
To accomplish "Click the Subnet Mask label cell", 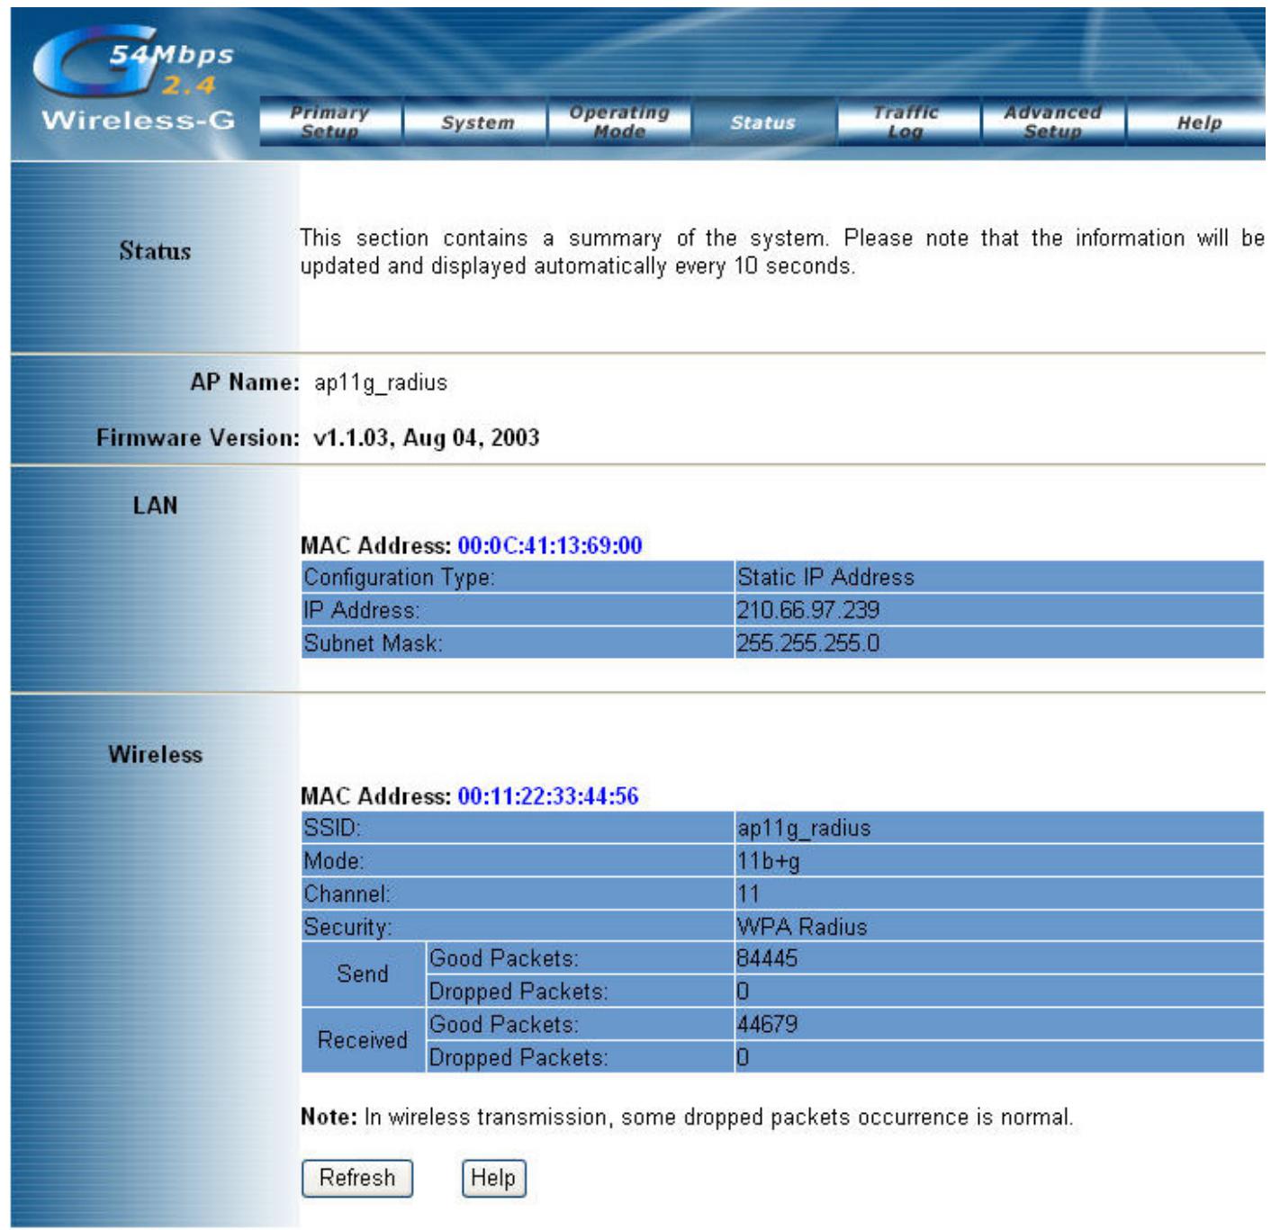I will (x=518, y=643).
